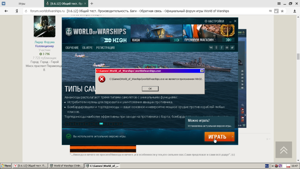Expand the arrow next to ИГРАТЬ button
The height and width of the screenshot is (169, 300).
(232, 137)
